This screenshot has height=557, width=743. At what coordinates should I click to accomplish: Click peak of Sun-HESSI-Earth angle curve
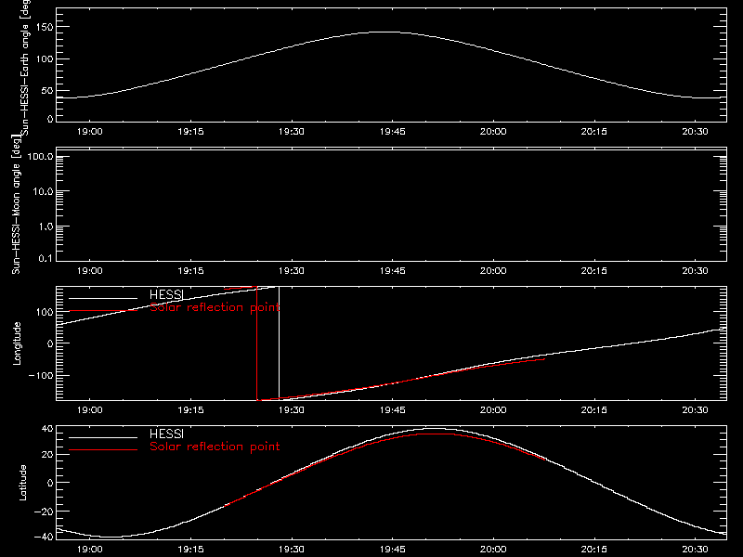386,32
